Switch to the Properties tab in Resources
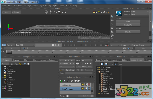The height and width of the screenshot is (99, 153). point(115,60)
